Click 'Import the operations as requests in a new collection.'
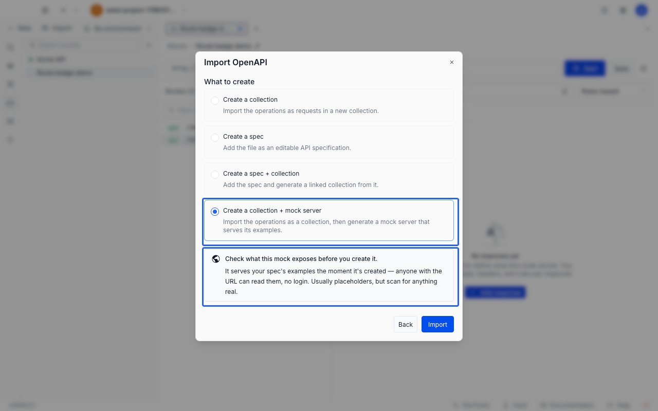The height and width of the screenshot is (411, 658). click(301, 110)
